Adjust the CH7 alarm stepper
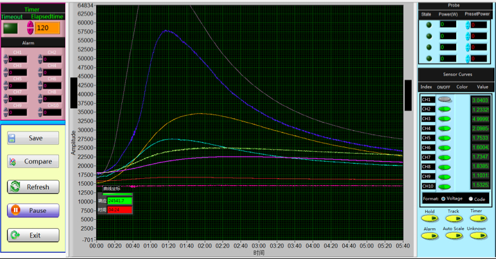 point(6,99)
